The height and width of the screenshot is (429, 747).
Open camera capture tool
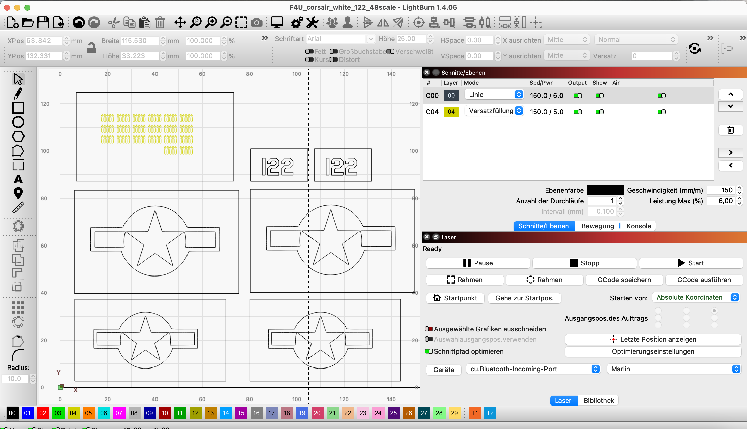click(x=257, y=22)
